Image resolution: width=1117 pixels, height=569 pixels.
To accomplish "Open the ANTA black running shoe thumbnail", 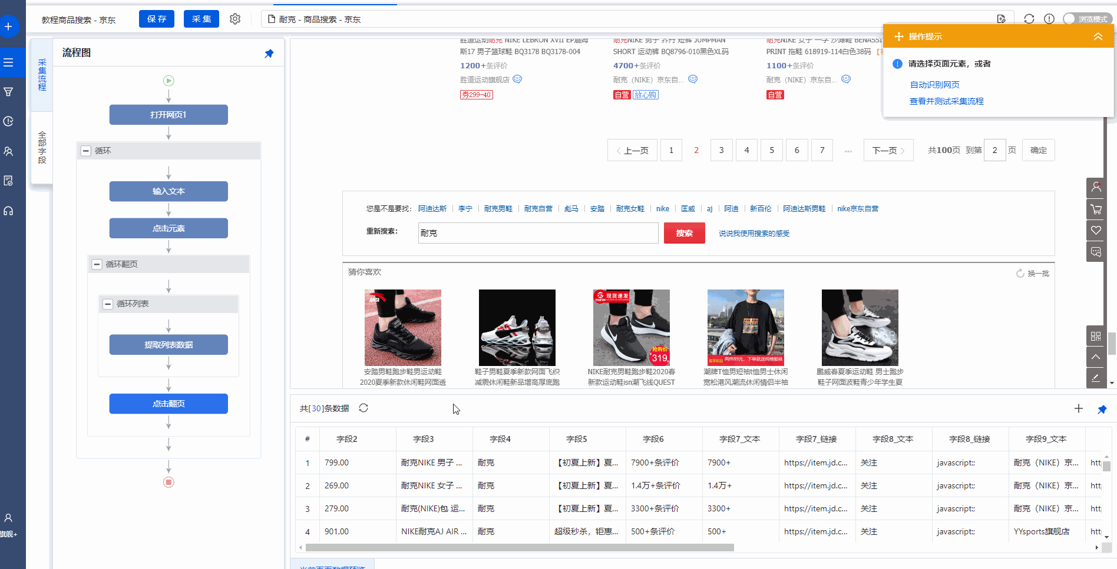I will (403, 328).
